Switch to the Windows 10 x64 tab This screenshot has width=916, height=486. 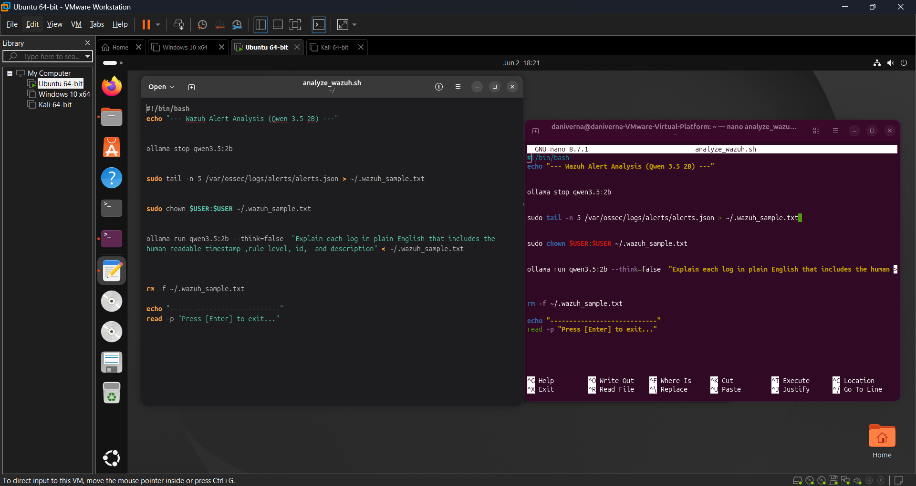pyautogui.click(x=185, y=47)
